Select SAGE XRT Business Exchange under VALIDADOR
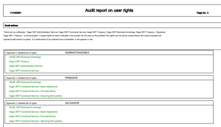Screen dimensions: 221x127 pos(25,108)
